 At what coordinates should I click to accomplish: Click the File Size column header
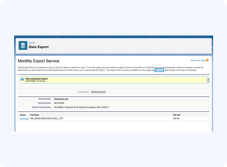[x=177, y=115]
